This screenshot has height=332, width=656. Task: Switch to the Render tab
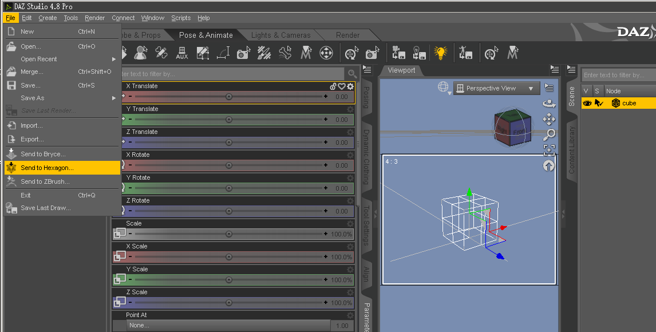click(x=347, y=35)
